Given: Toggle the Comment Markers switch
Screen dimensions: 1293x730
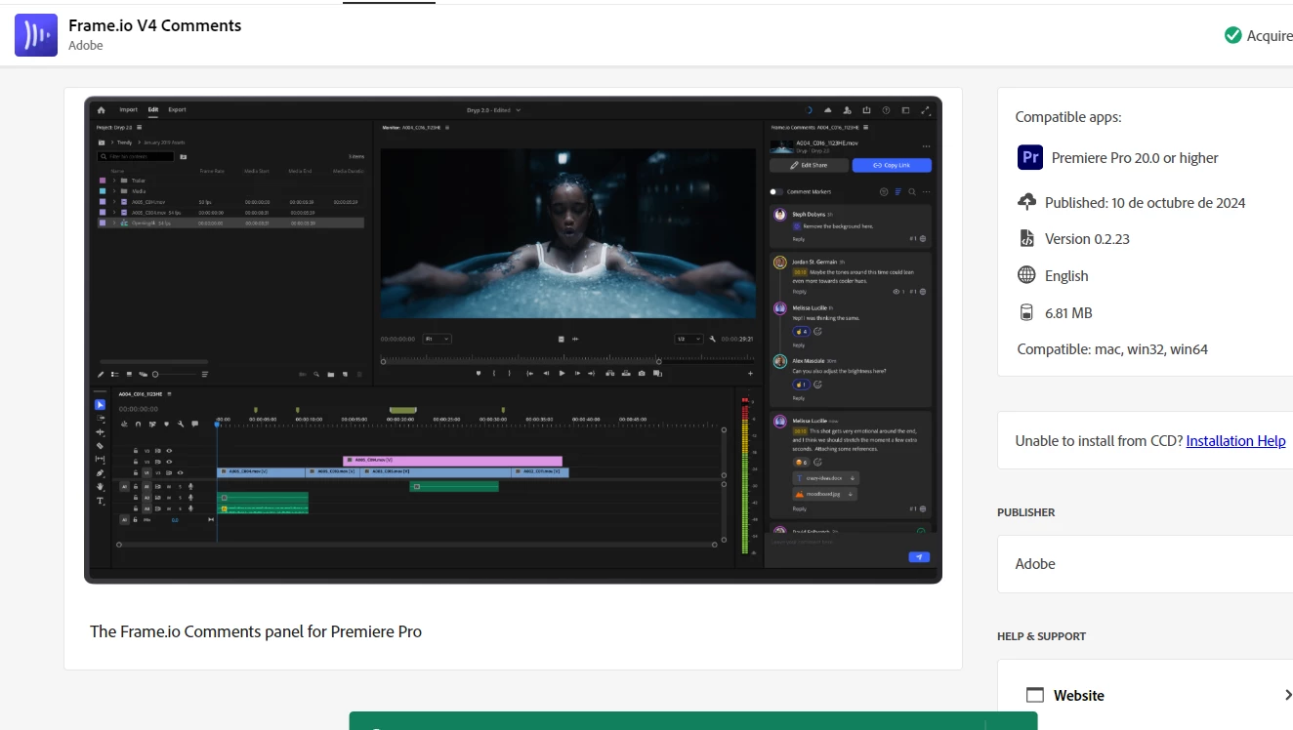Looking at the screenshot, I should [x=776, y=192].
